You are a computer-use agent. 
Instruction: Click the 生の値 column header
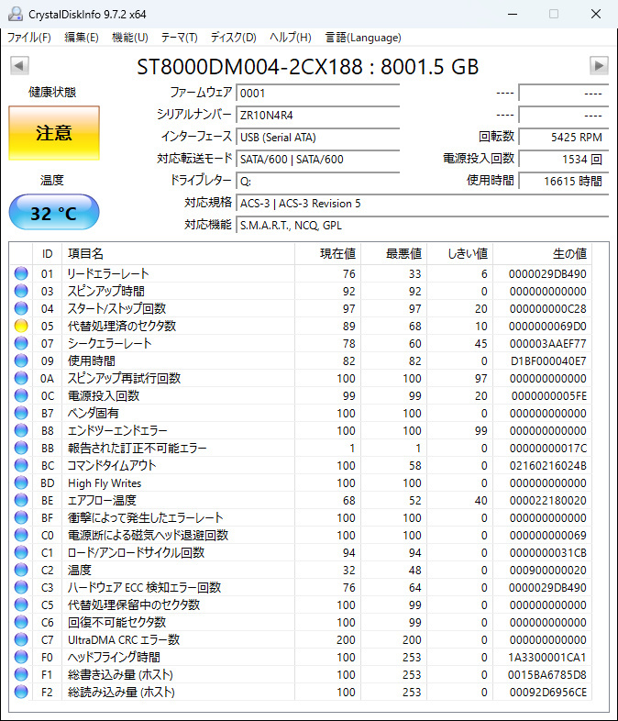coord(543,254)
